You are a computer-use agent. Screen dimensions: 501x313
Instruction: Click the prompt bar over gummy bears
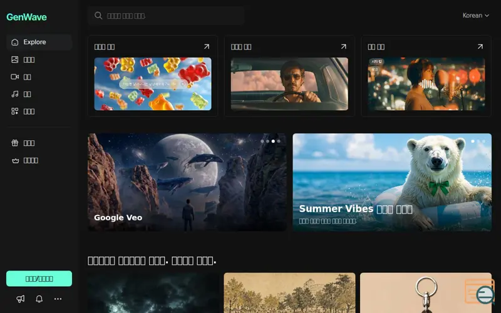tap(153, 84)
